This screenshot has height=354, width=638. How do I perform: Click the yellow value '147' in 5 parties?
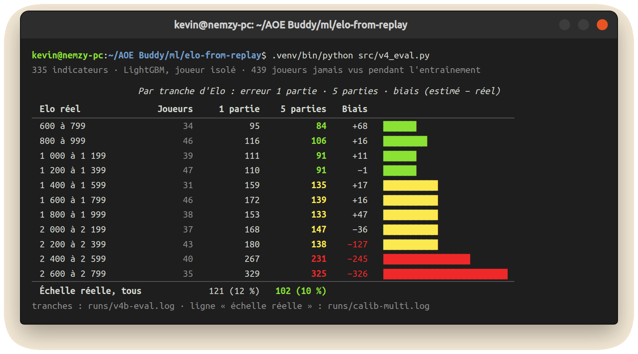(x=319, y=229)
